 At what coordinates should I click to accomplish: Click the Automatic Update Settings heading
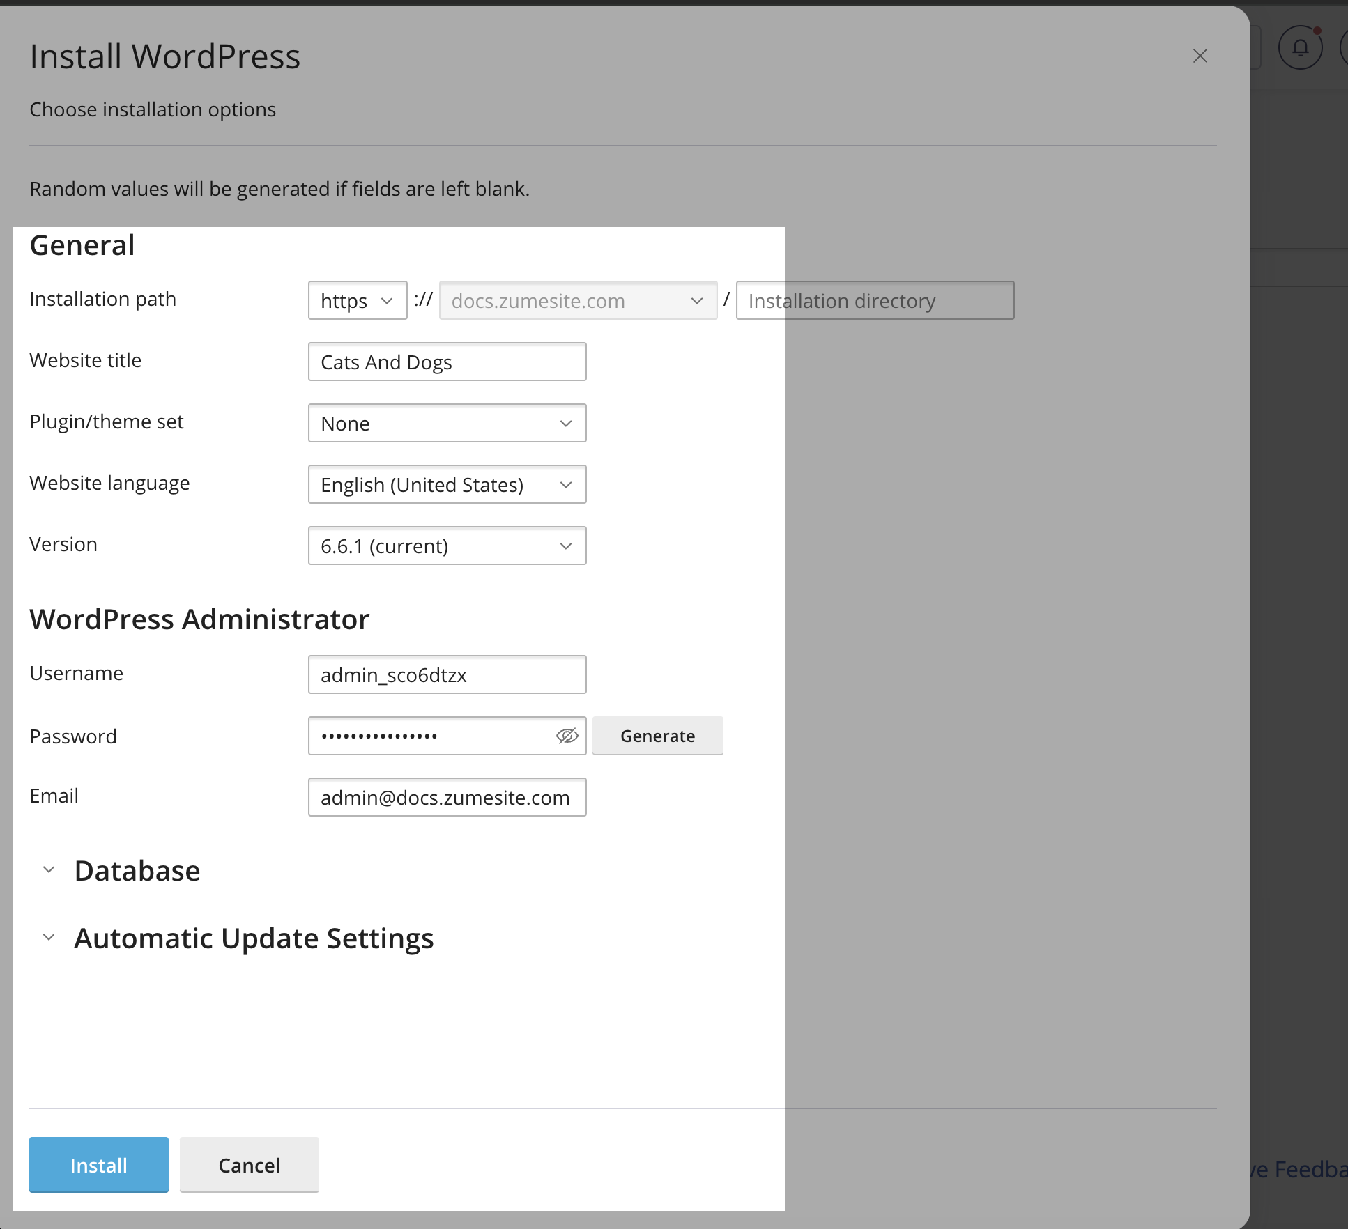pyautogui.click(x=254, y=938)
